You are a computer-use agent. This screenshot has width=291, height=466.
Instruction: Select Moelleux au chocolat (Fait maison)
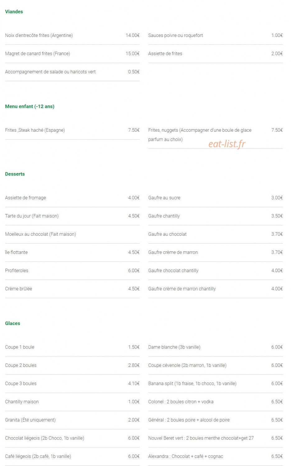click(40, 234)
